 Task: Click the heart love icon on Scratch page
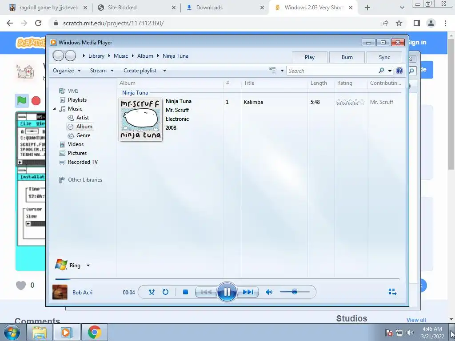(21, 285)
